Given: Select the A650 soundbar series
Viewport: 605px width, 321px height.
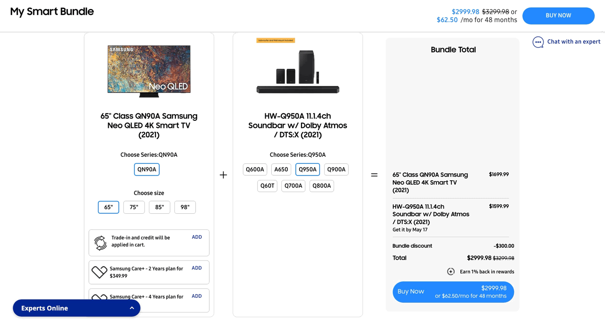Looking at the screenshot, I should pyautogui.click(x=281, y=169).
